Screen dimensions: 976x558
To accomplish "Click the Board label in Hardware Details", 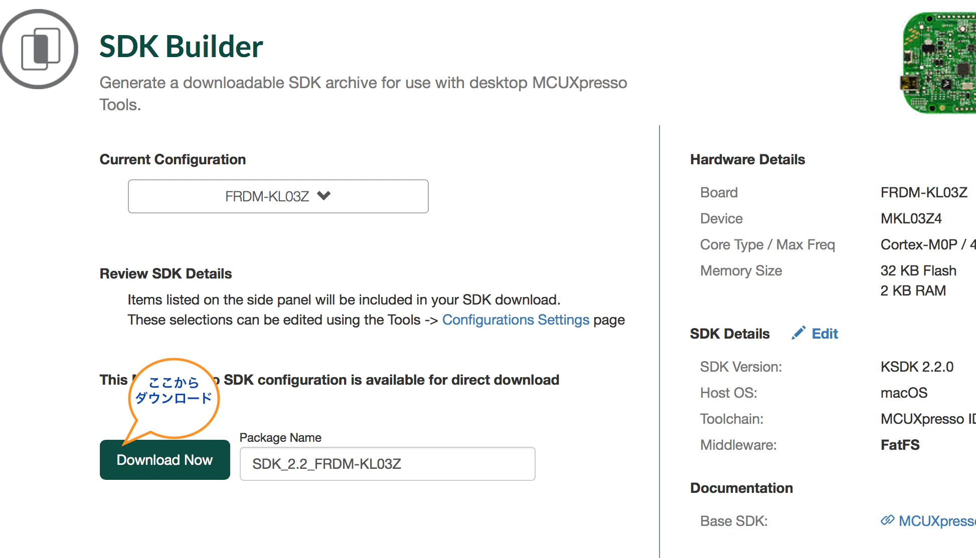I will tap(719, 192).
